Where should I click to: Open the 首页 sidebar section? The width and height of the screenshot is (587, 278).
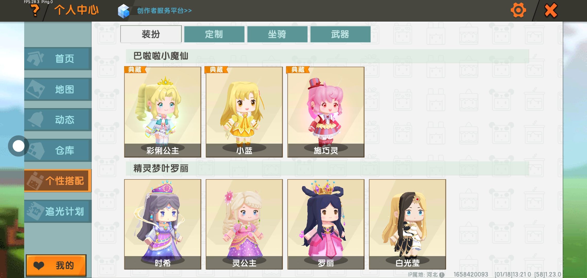click(x=58, y=58)
